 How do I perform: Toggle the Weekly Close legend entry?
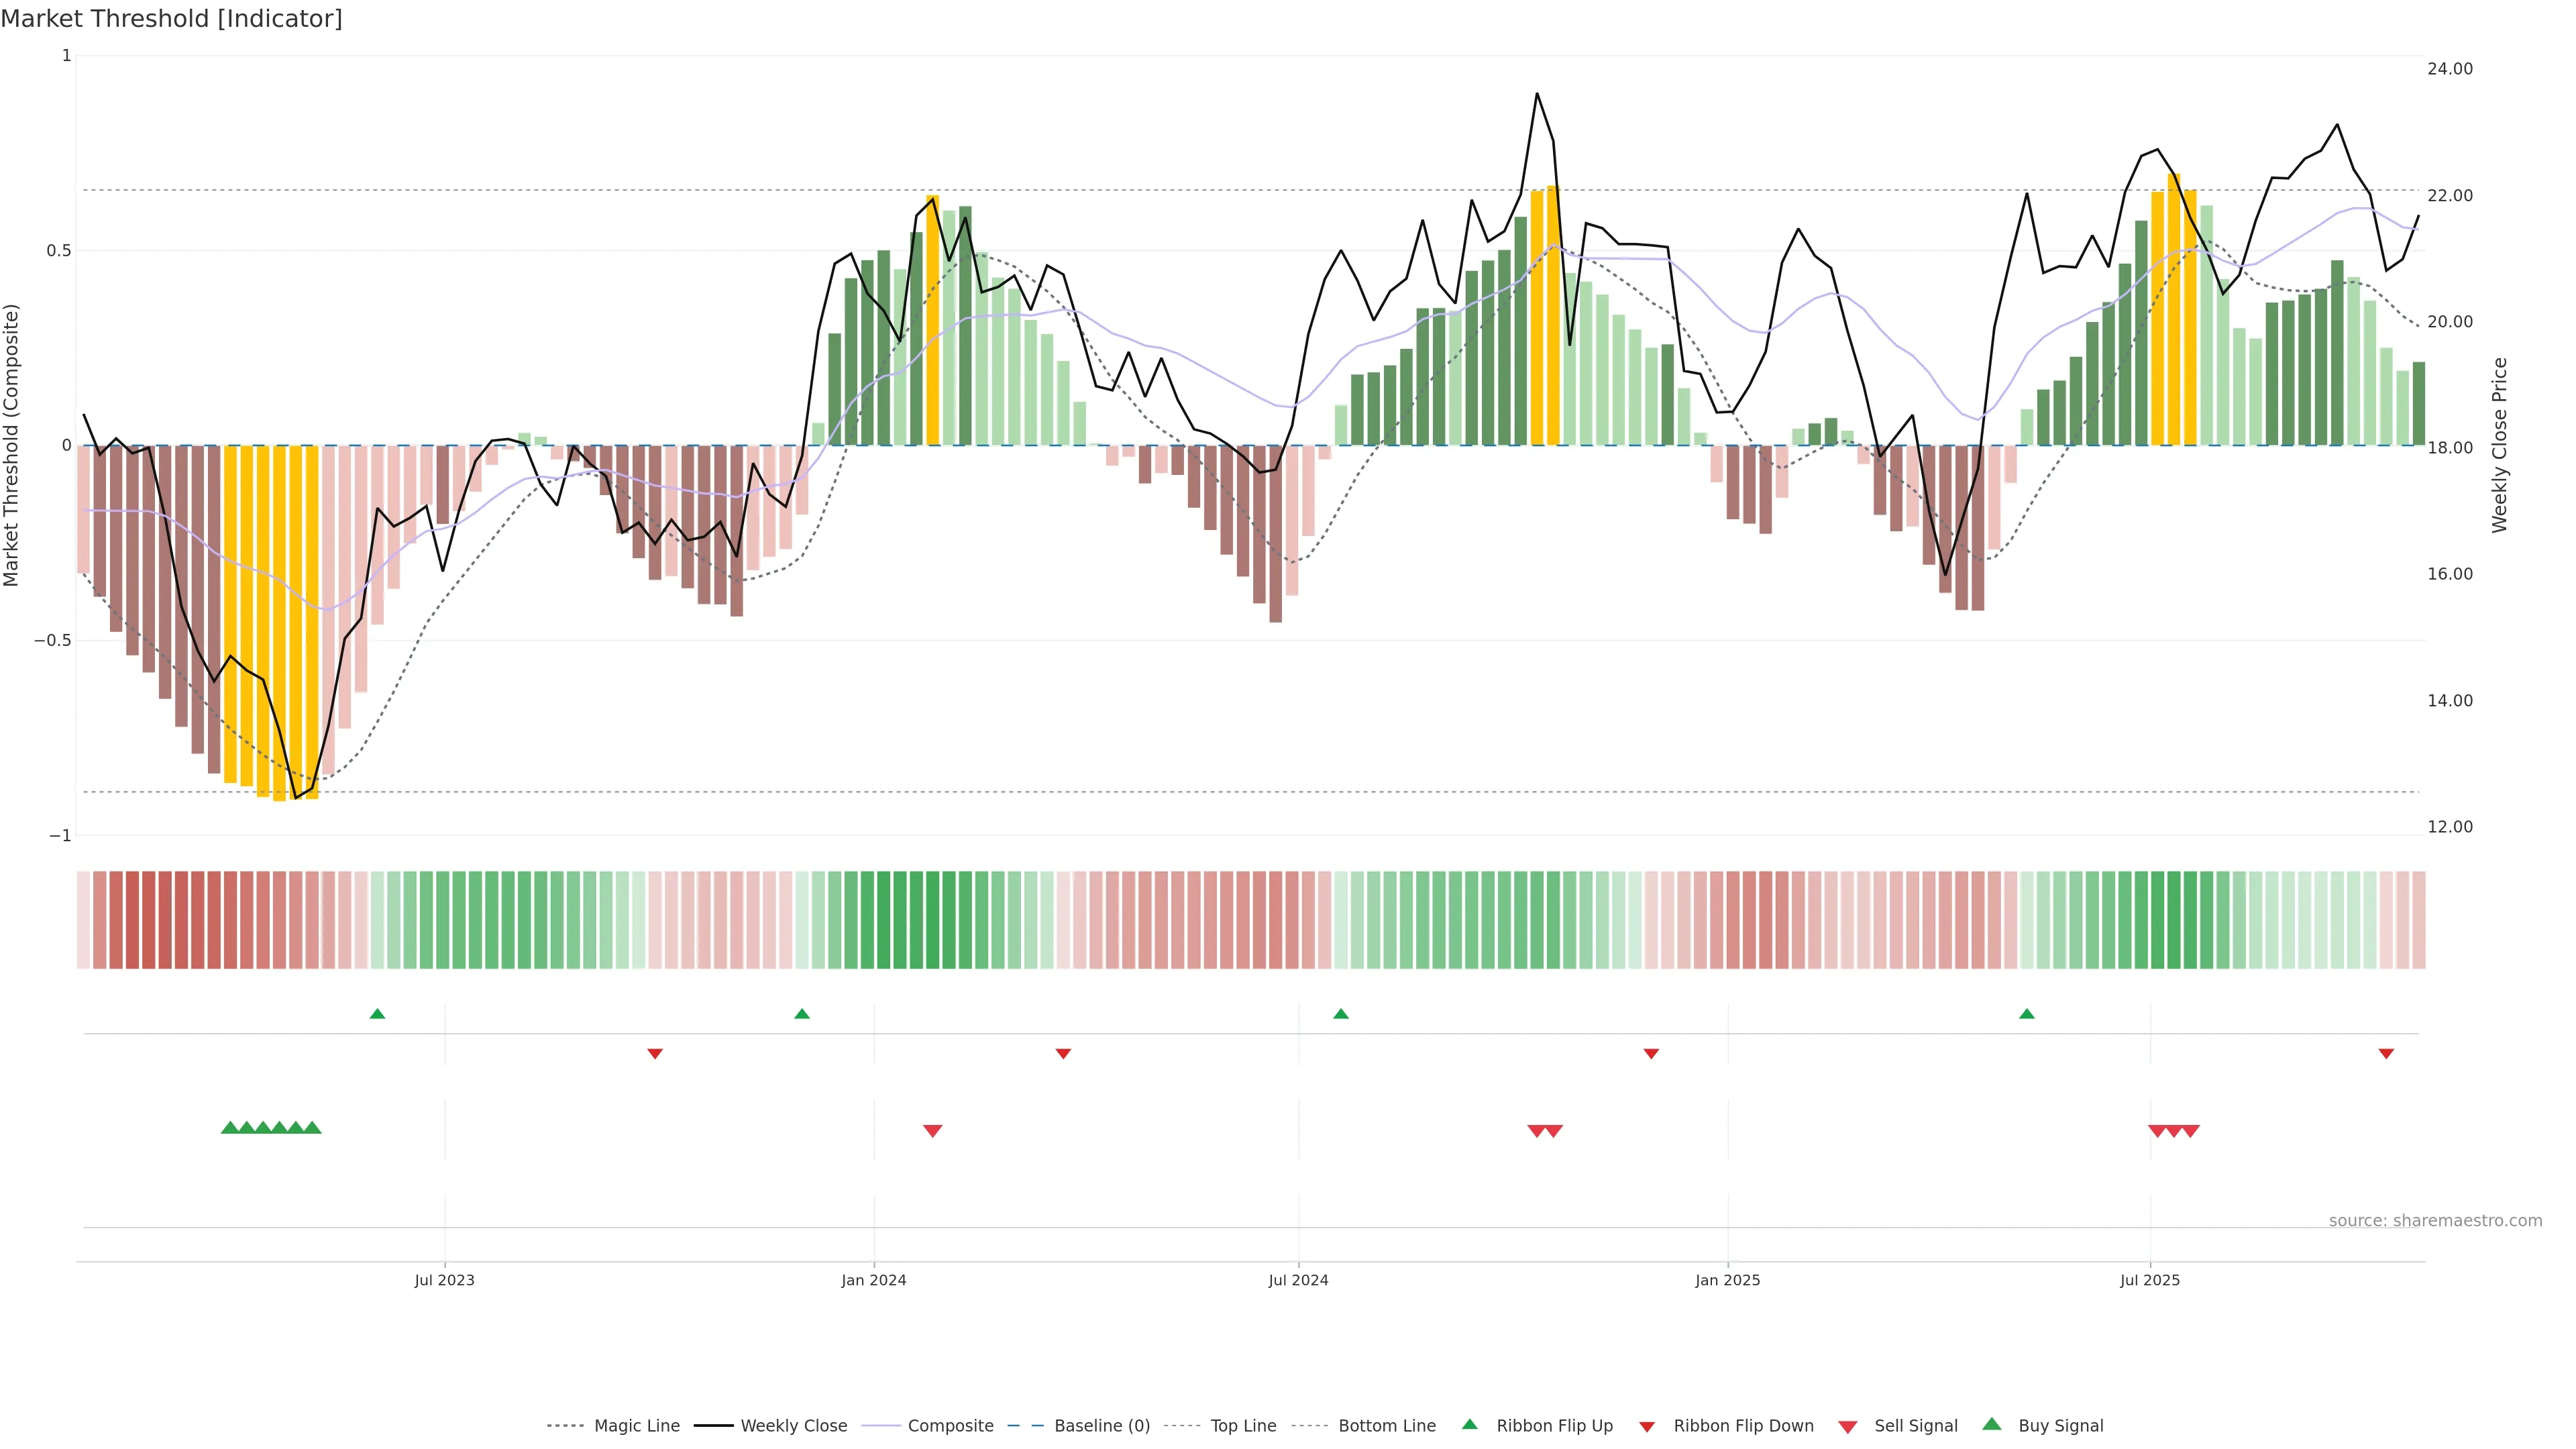793,1426
